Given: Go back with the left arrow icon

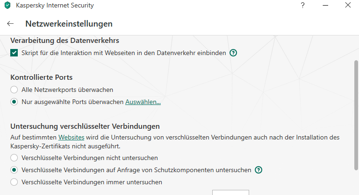Looking at the screenshot, I should (10, 23).
